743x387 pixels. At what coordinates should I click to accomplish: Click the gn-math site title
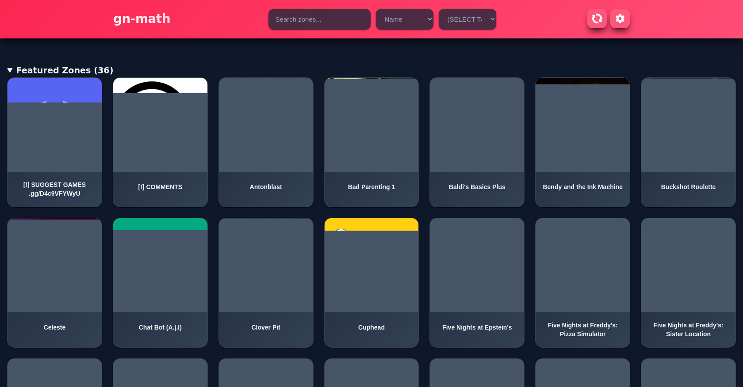click(x=142, y=19)
